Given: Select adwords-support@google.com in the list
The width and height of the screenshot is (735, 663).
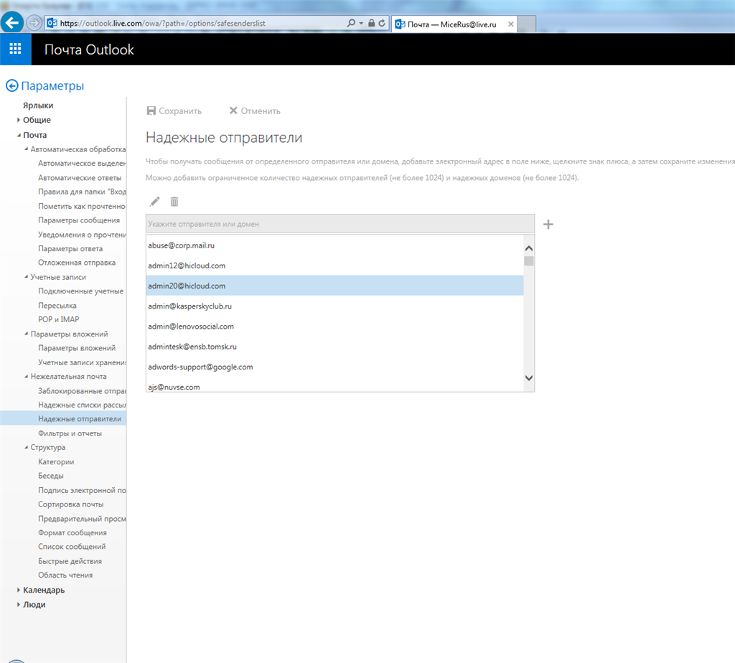Looking at the screenshot, I should point(334,367).
